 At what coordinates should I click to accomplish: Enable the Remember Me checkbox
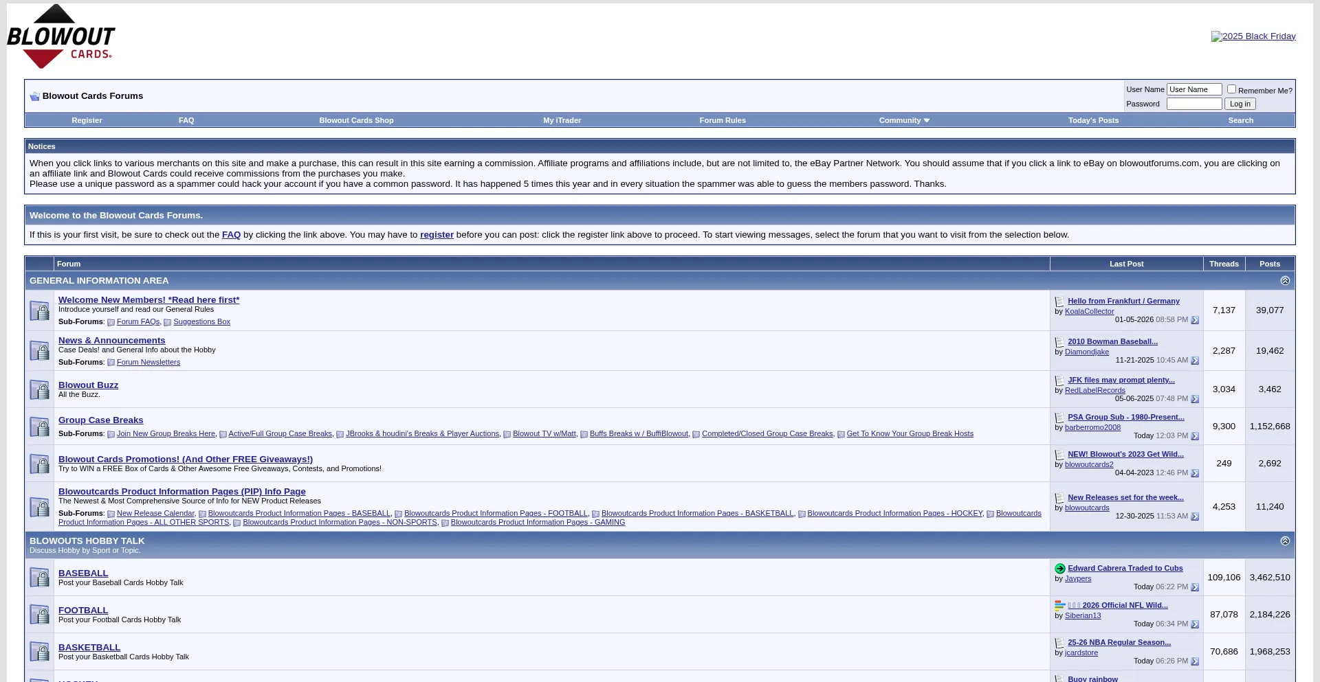pyautogui.click(x=1231, y=89)
